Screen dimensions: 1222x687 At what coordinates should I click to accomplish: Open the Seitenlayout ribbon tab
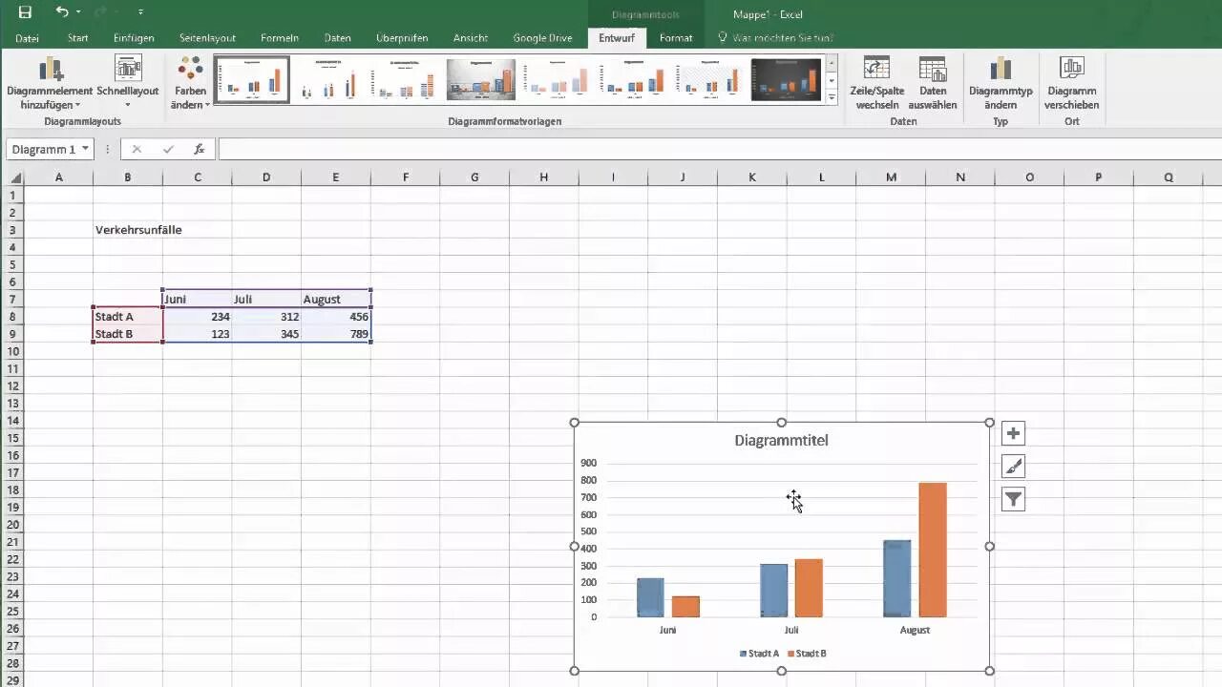click(207, 38)
